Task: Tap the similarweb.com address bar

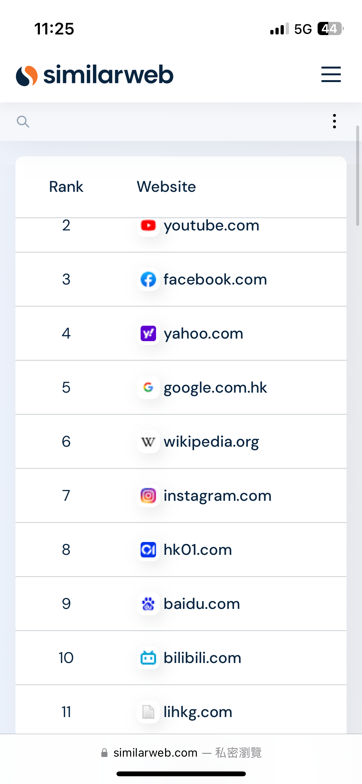Action: 181,753
